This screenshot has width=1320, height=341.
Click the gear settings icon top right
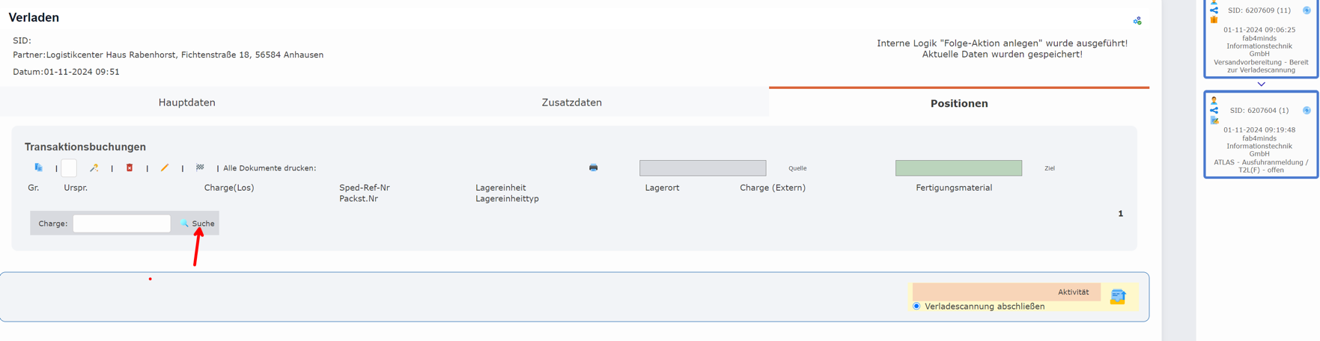point(1137,21)
